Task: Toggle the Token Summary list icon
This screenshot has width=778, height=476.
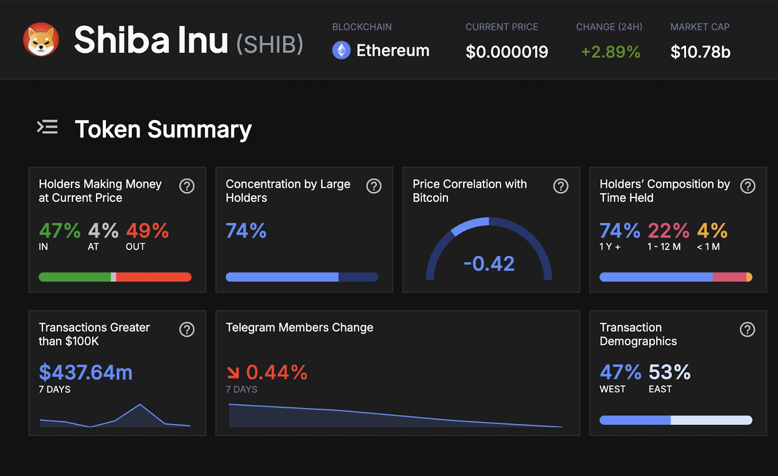Action: 47,127
